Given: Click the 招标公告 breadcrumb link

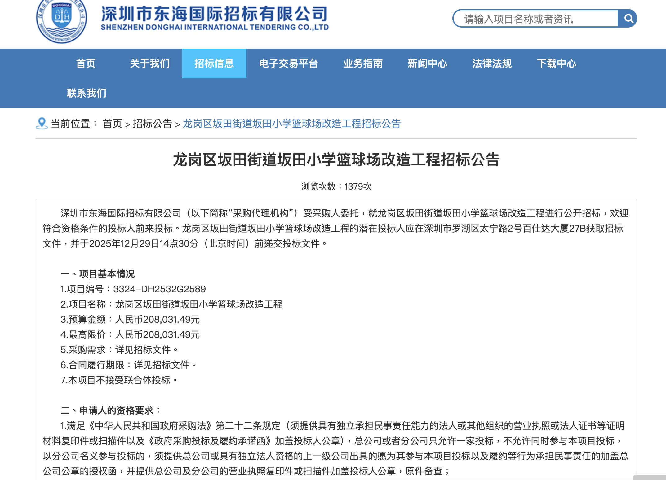Looking at the screenshot, I should [152, 124].
